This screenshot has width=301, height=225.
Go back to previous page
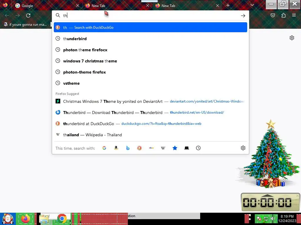(x=7, y=16)
